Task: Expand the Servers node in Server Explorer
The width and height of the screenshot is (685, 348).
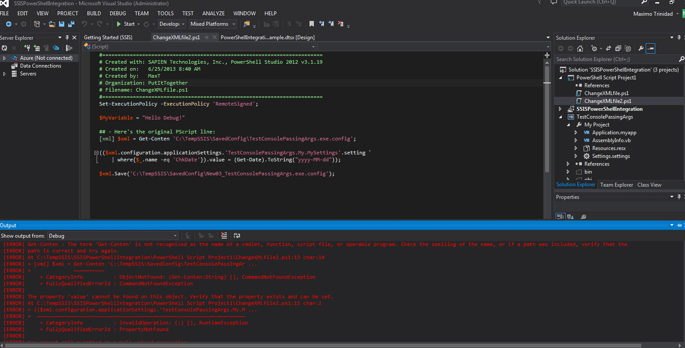Action: (4, 74)
